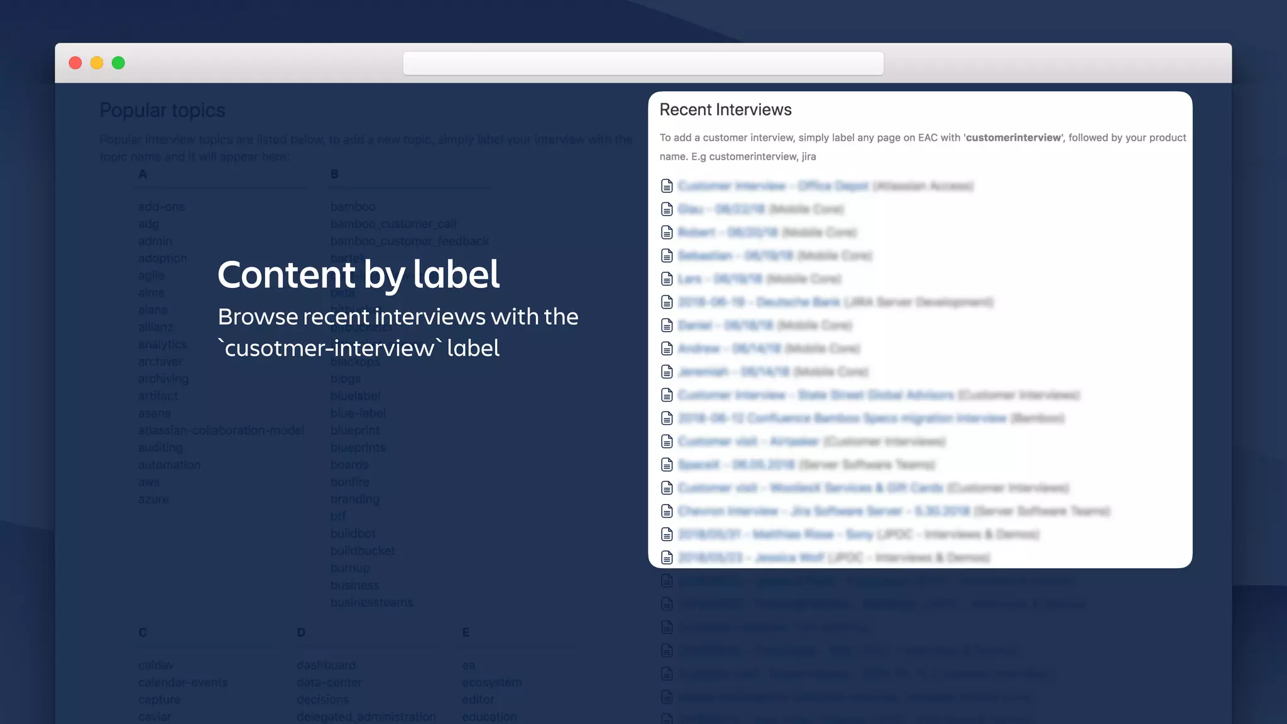This screenshot has width=1287, height=724.
Task: Click page icon beside Chevron Interview entry
Action: pyautogui.click(x=667, y=512)
